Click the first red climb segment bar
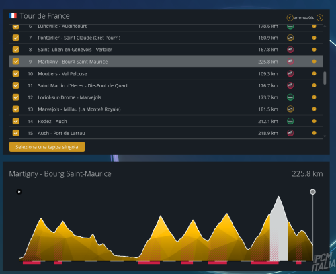 click(x=32, y=263)
